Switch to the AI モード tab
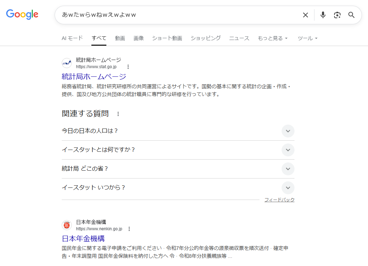The image size is (368, 266). [72, 38]
